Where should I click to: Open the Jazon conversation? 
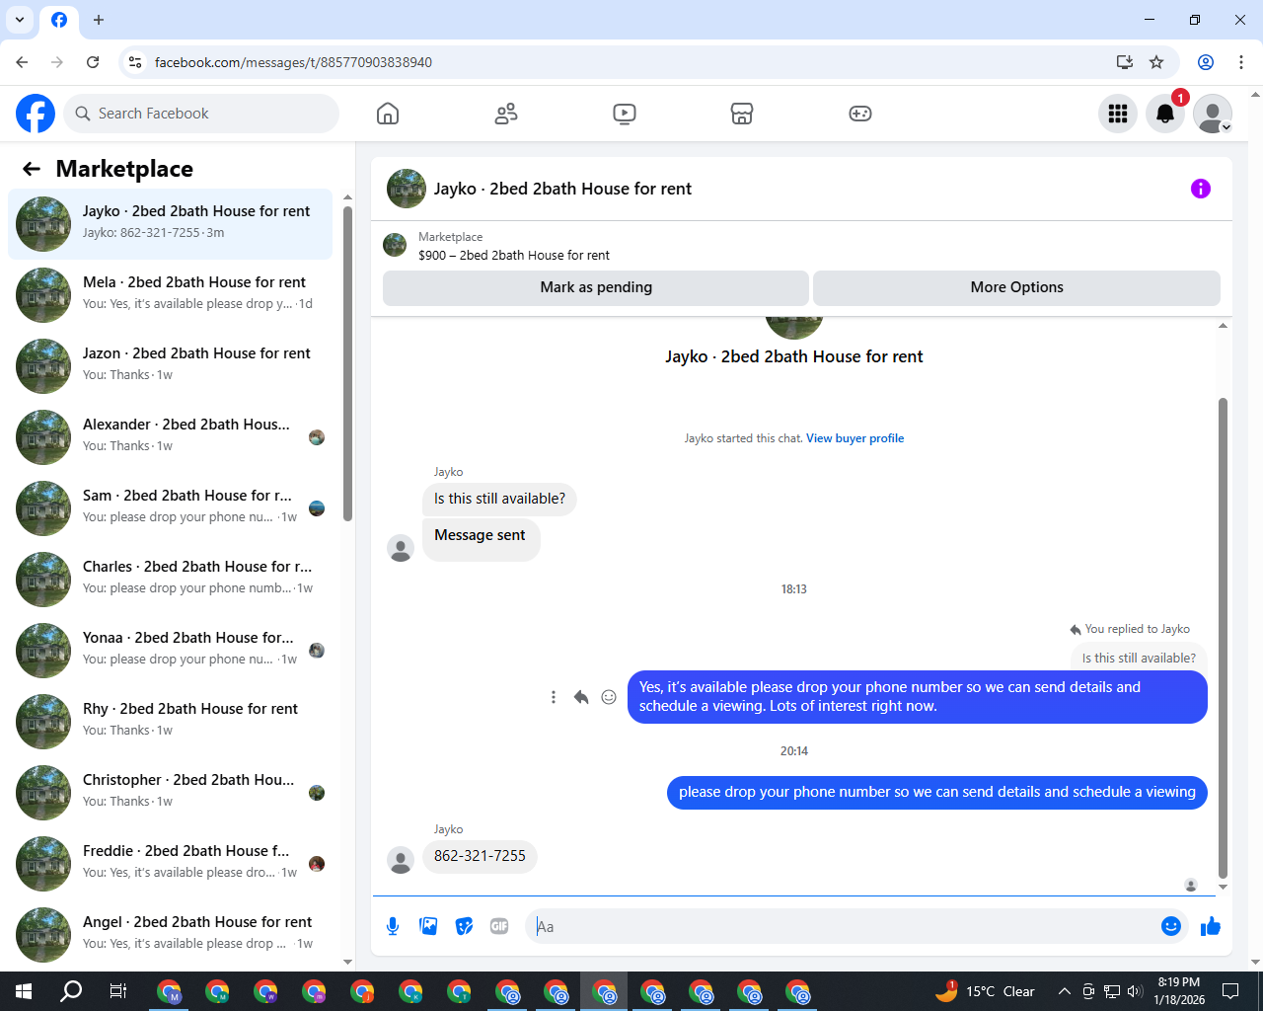point(170,366)
